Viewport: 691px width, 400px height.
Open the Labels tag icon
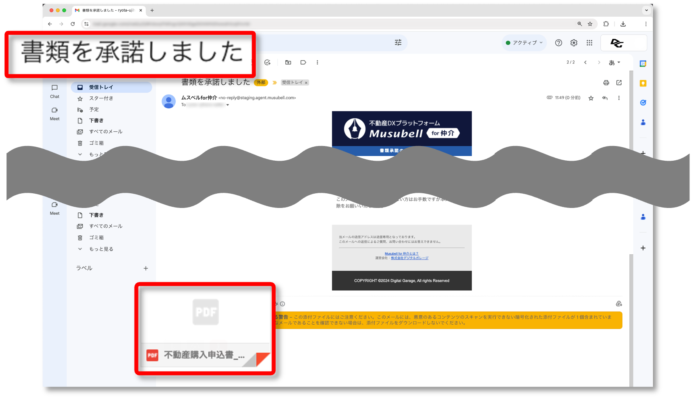point(303,62)
